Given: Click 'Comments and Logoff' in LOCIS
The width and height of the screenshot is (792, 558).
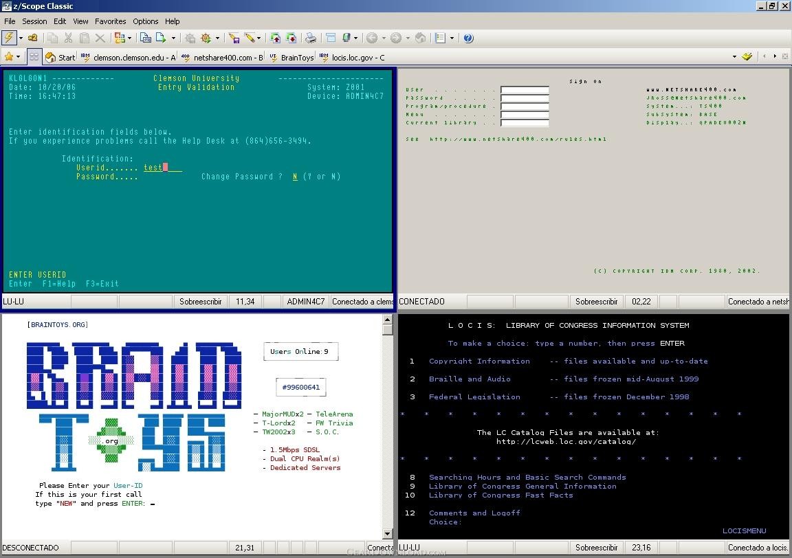Looking at the screenshot, I should tap(474, 513).
